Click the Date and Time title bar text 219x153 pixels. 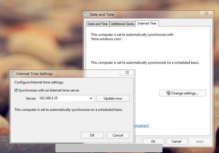(x=102, y=15)
